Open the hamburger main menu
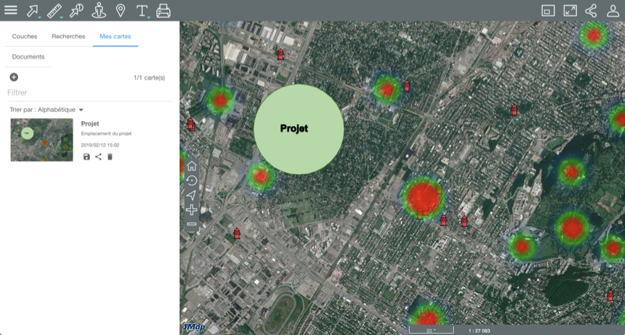The width and height of the screenshot is (625, 335). pyautogui.click(x=11, y=10)
